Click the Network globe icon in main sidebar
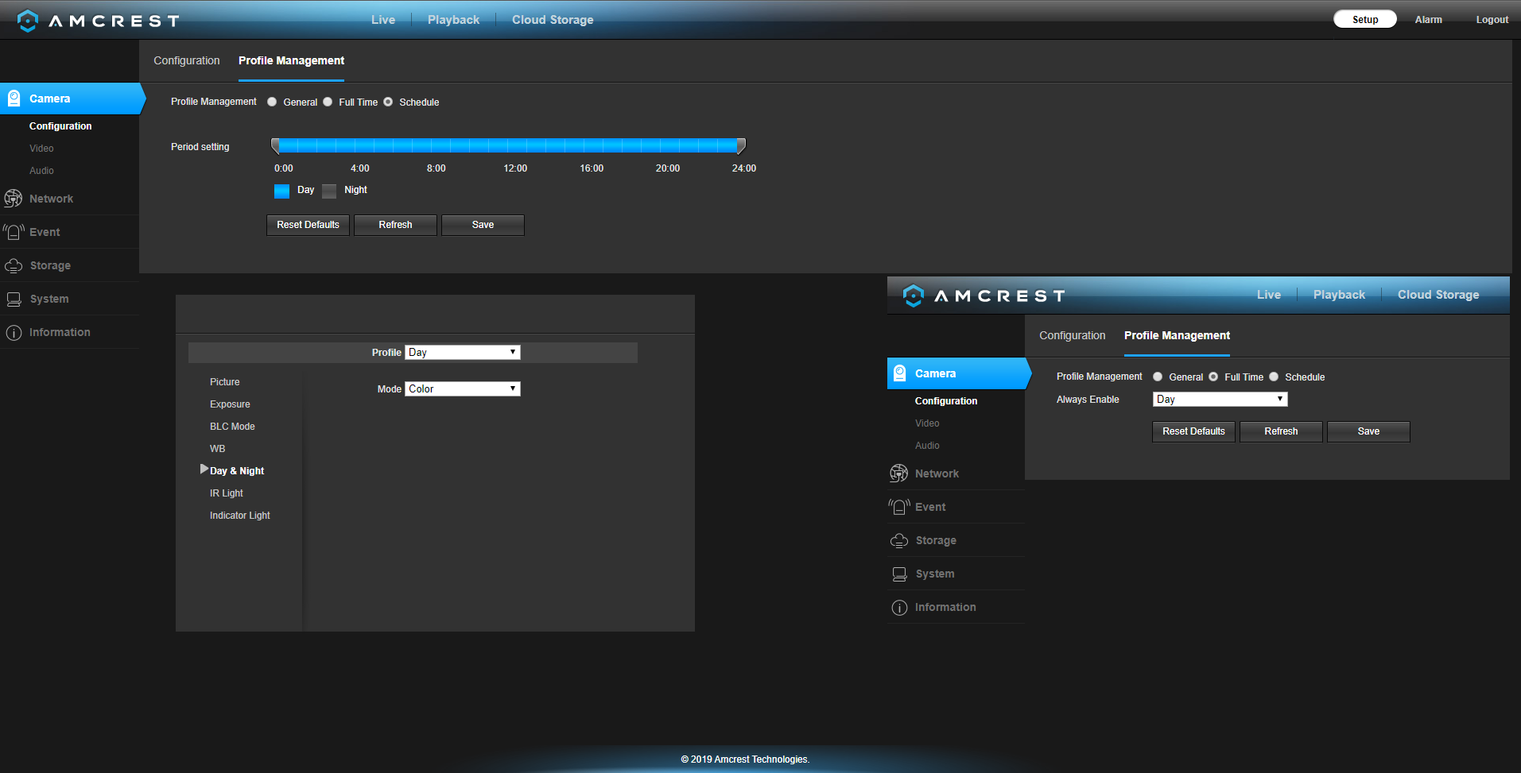The image size is (1521, 773). (x=14, y=199)
